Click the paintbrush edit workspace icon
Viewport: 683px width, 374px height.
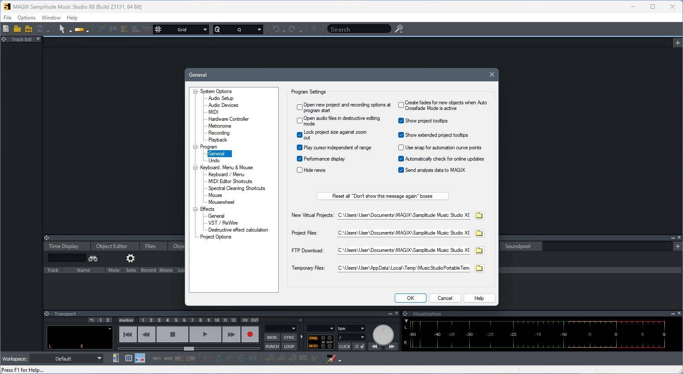coord(332,358)
